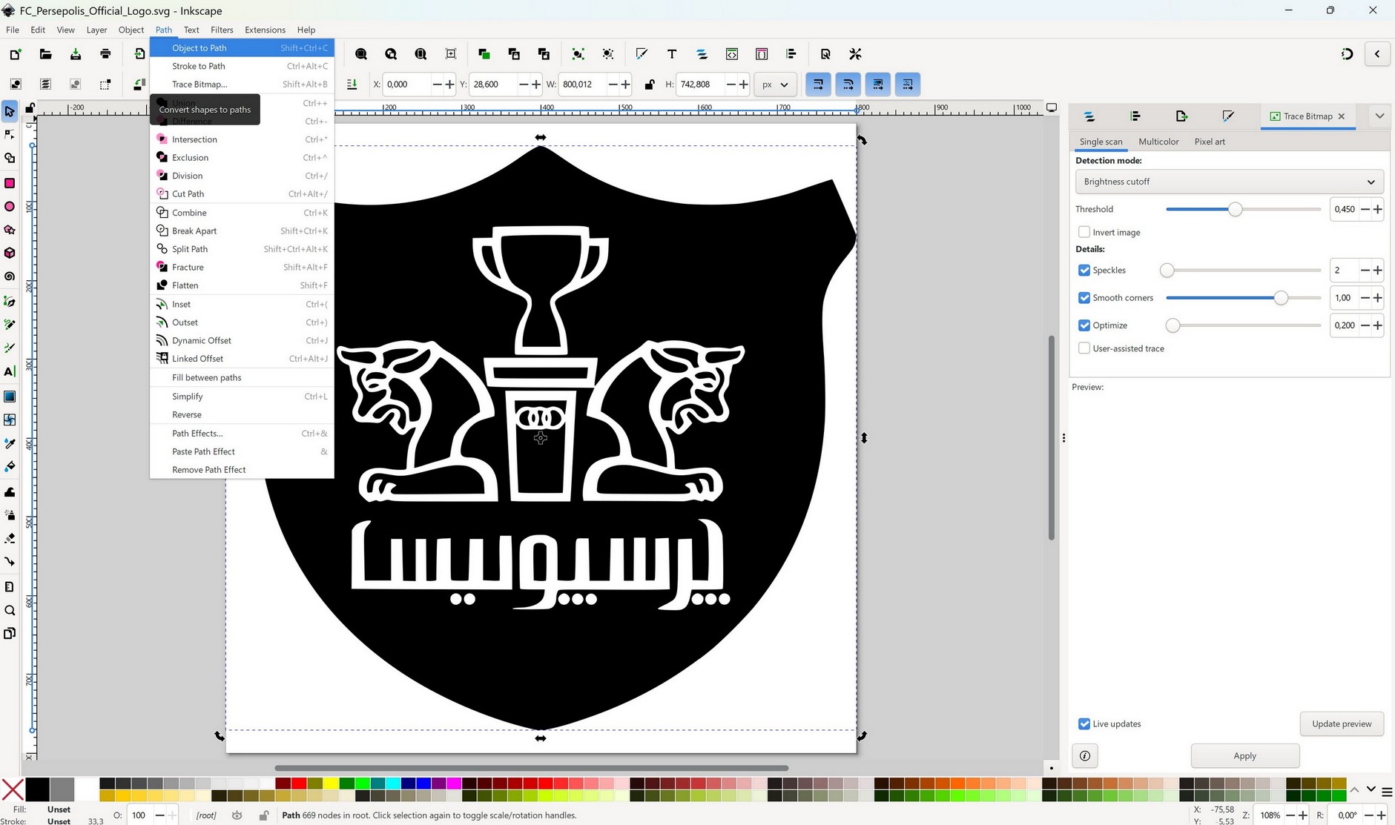Select the 3D Box tool
The image size is (1395, 825).
(10, 253)
